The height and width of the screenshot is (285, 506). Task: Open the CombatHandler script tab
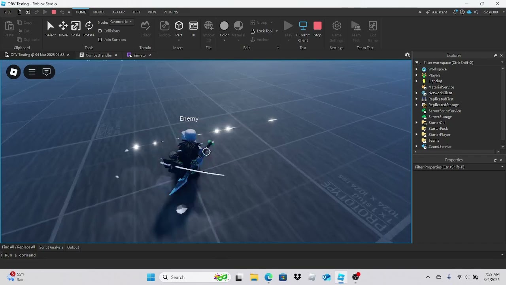tap(99, 55)
